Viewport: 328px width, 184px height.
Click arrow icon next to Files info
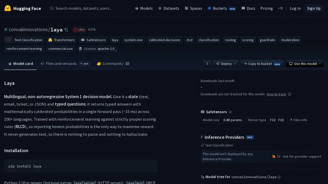[291, 120]
